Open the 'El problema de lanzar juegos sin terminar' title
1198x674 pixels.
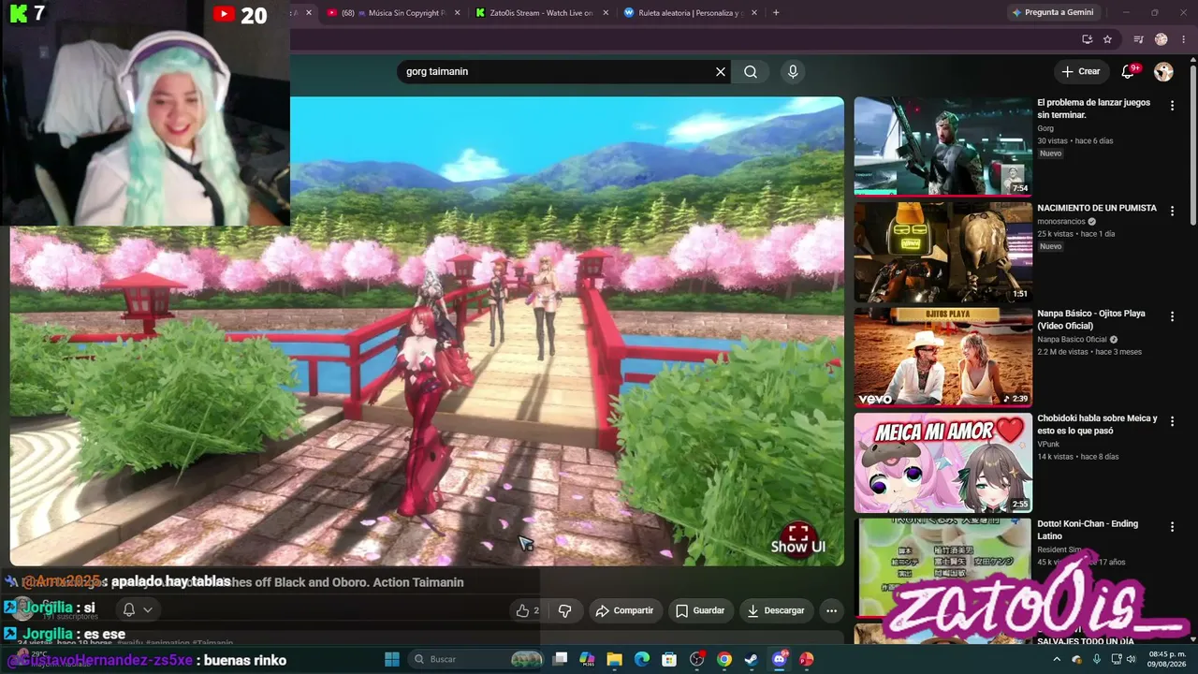(1093, 109)
